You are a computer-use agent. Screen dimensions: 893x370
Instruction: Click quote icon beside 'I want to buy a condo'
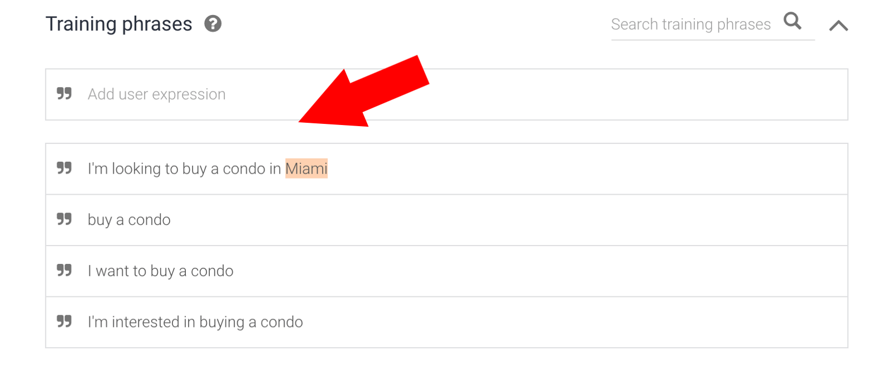(x=64, y=271)
